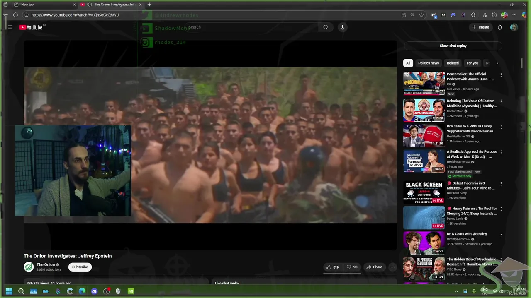Image resolution: width=531 pixels, height=298 pixels.
Task: Close the New tab browser tab
Action: (74, 5)
